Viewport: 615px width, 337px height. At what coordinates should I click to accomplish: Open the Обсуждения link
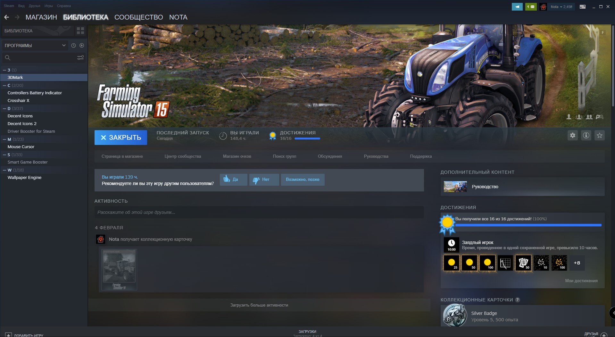[330, 156]
